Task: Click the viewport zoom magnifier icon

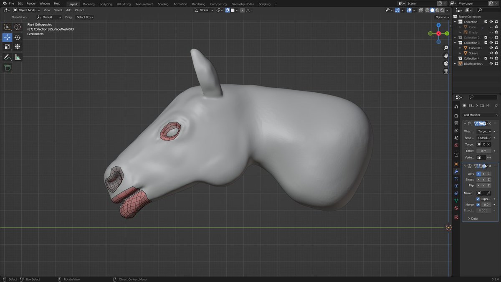Action: click(x=446, y=48)
